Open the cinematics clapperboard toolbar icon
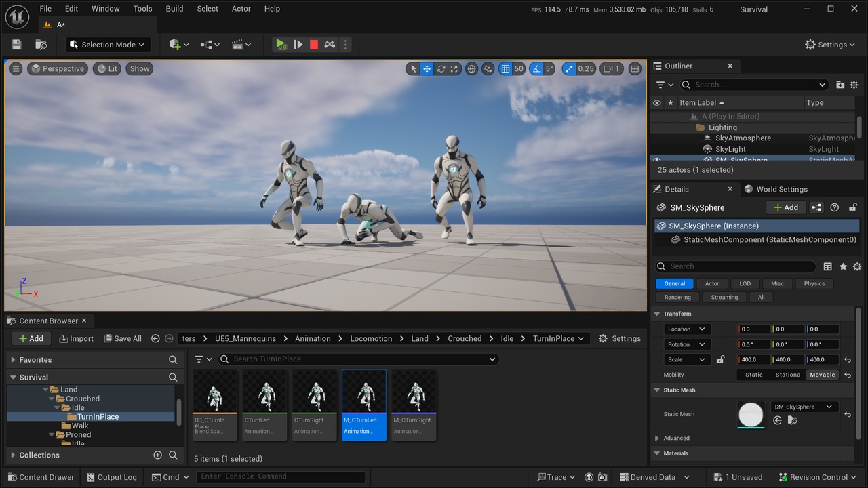This screenshot has width=868, height=488. pyautogui.click(x=241, y=45)
